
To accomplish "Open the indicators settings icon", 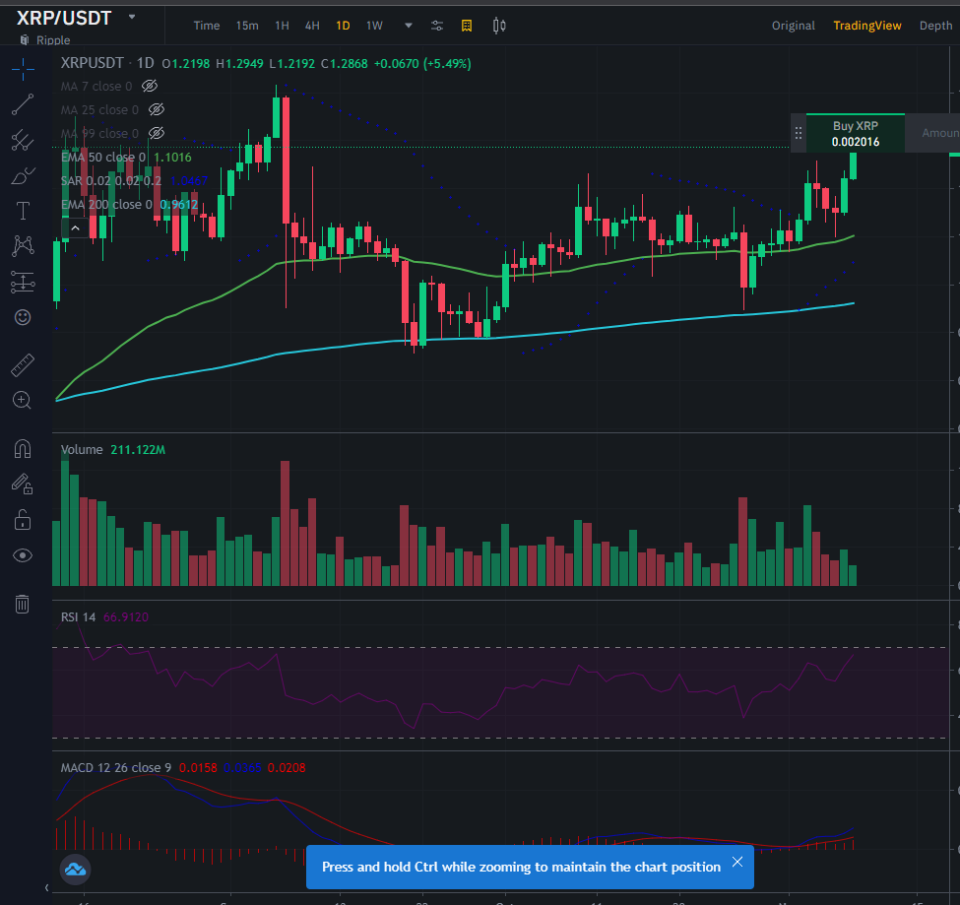I will (436, 26).
